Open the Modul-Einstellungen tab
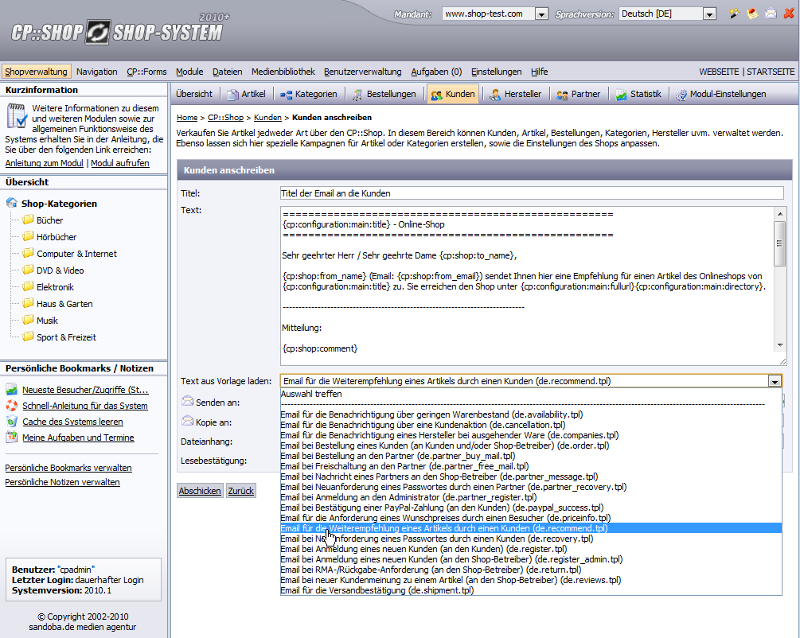The height and width of the screenshot is (638, 800). (x=721, y=94)
